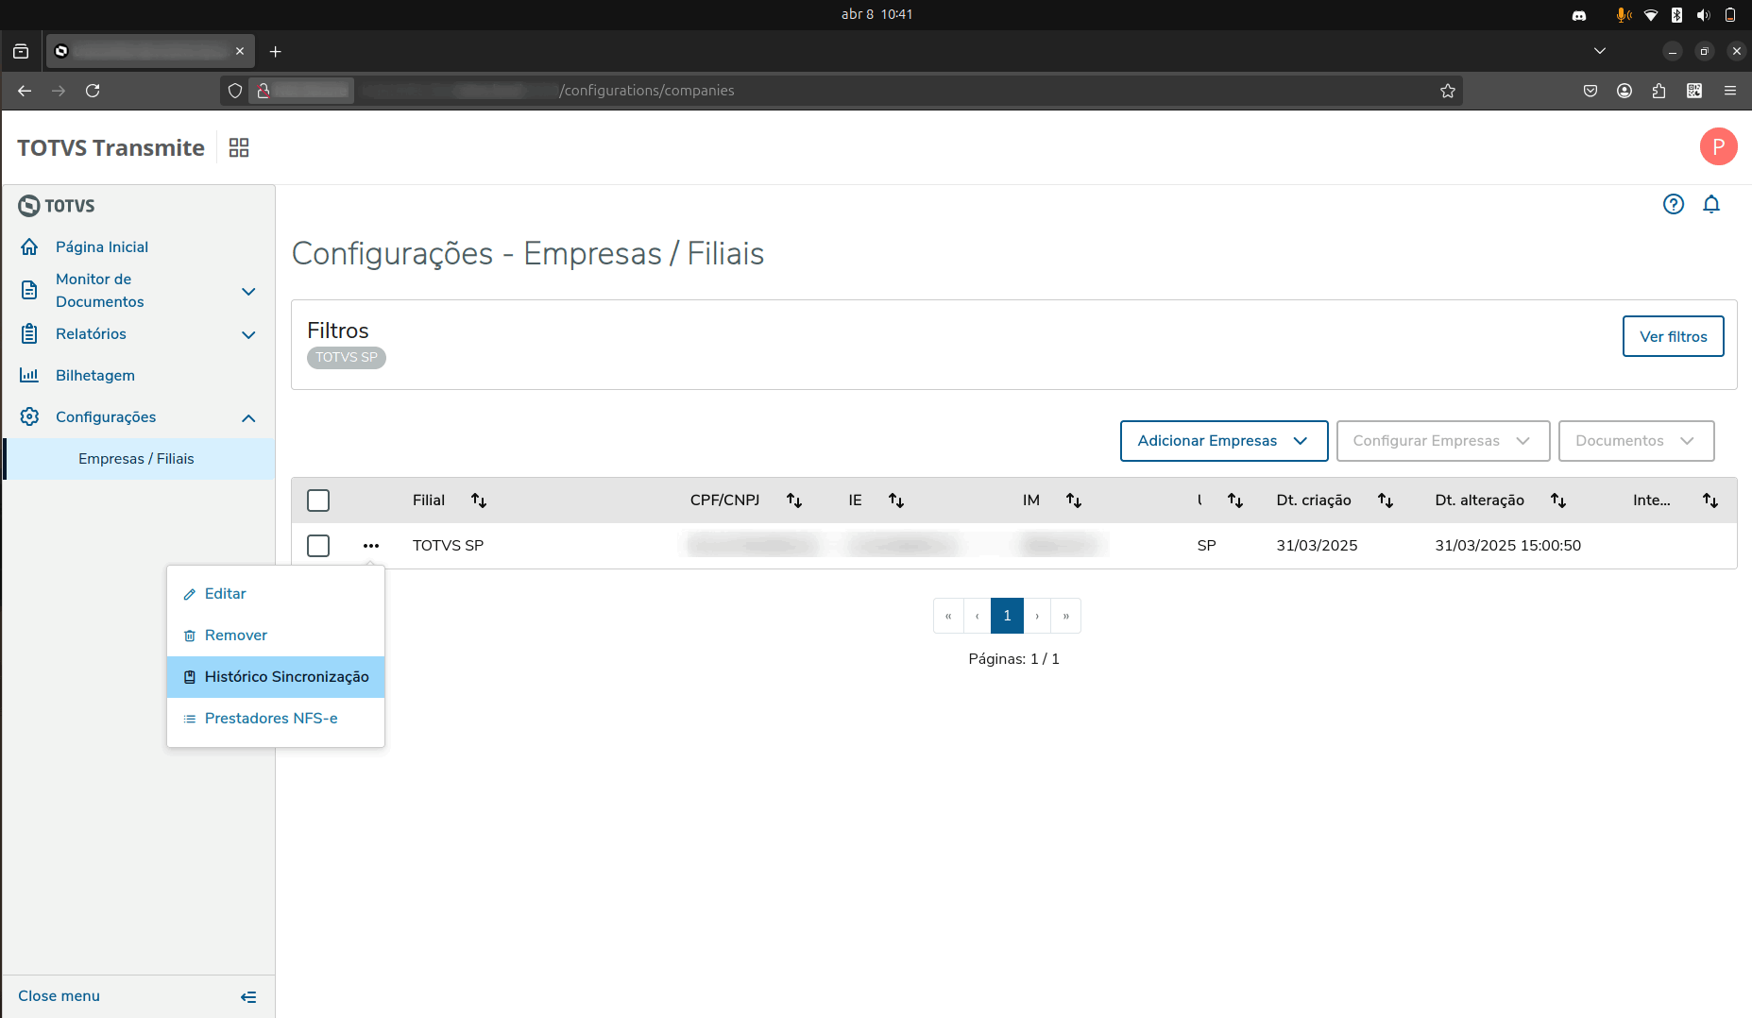Open Documentos dropdown
The image size is (1752, 1018).
point(1637,441)
